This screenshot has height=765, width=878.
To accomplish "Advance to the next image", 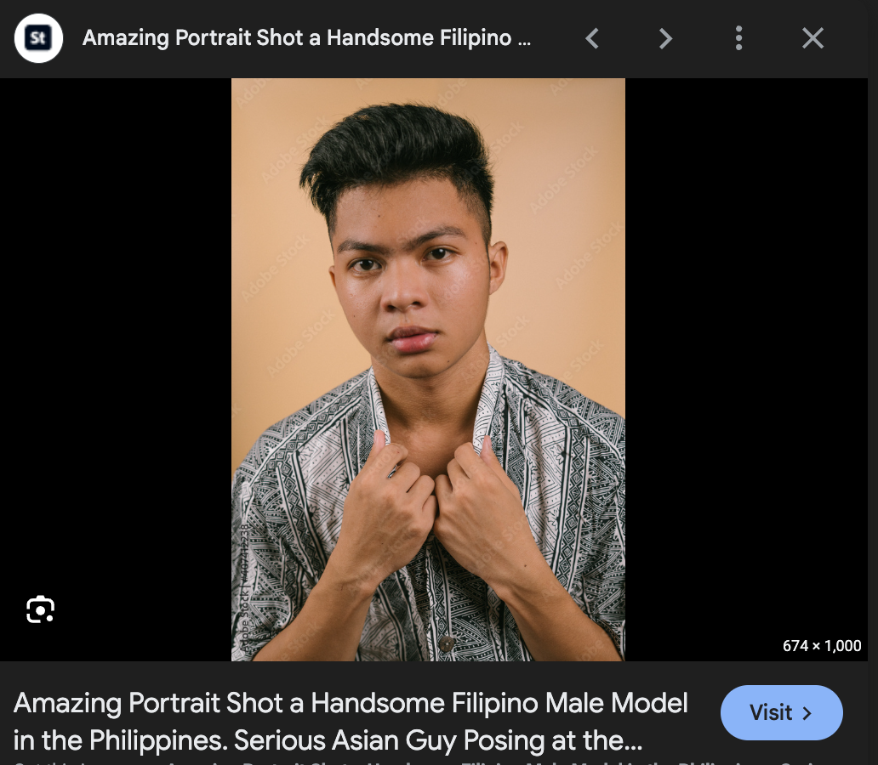I will pos(665,38).
